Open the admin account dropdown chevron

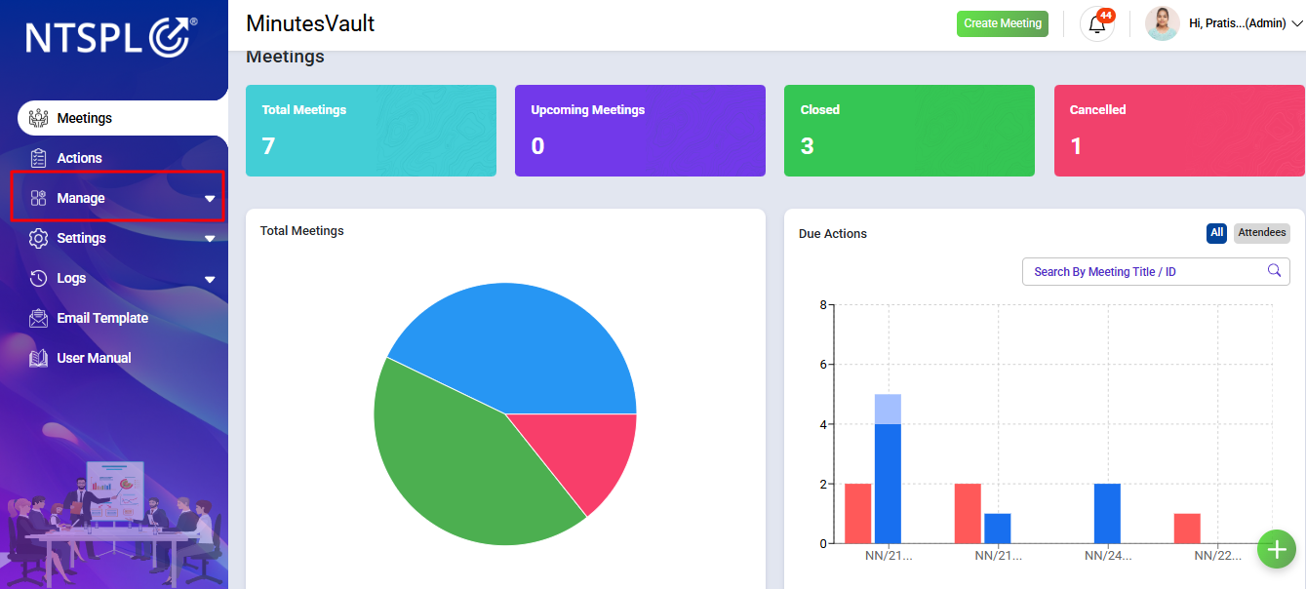(x=1296, y=24)
